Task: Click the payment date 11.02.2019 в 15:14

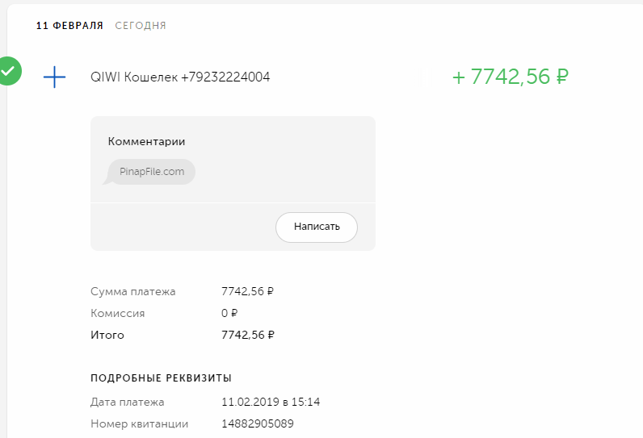Action: 271,402
